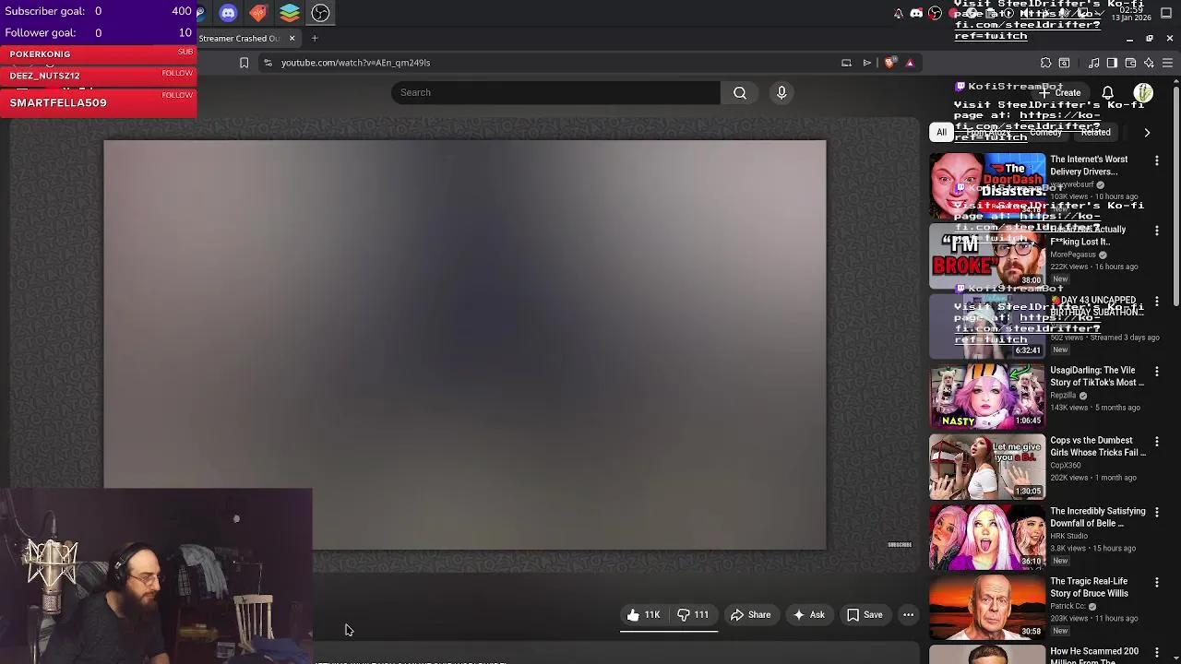
Task: Like the video with thumbs up
Action: coord(643,615)
